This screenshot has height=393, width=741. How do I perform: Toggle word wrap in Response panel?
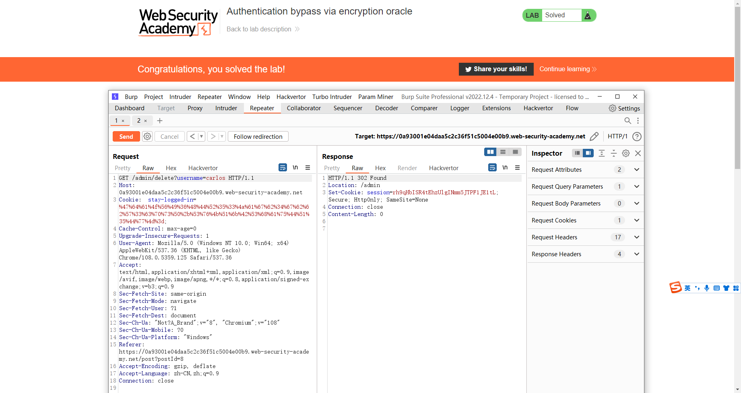point(492,167)
